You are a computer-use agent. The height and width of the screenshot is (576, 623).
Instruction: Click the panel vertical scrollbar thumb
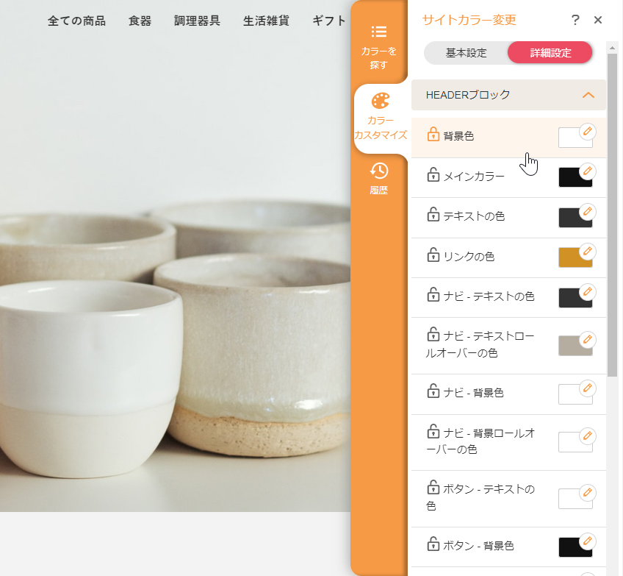click(612, 215)
